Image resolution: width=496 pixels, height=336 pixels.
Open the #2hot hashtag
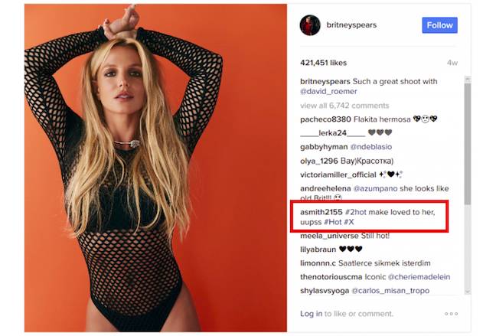356,212
